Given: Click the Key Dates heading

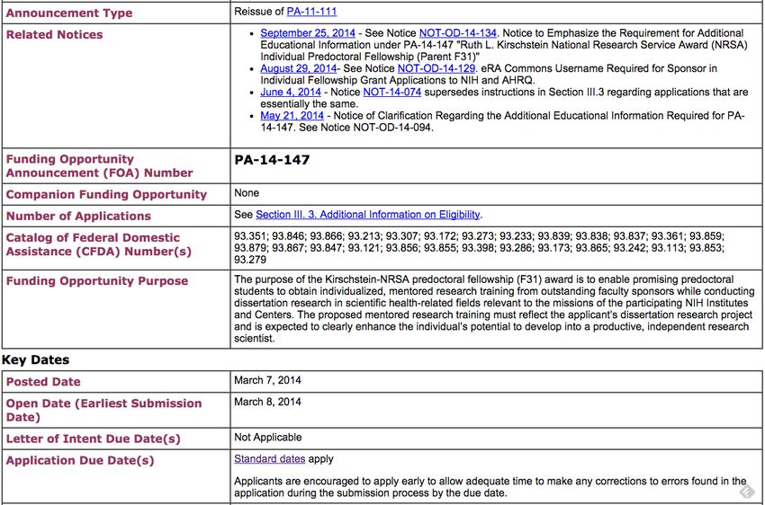Looking at the screenshot, I should coord(35,359).
